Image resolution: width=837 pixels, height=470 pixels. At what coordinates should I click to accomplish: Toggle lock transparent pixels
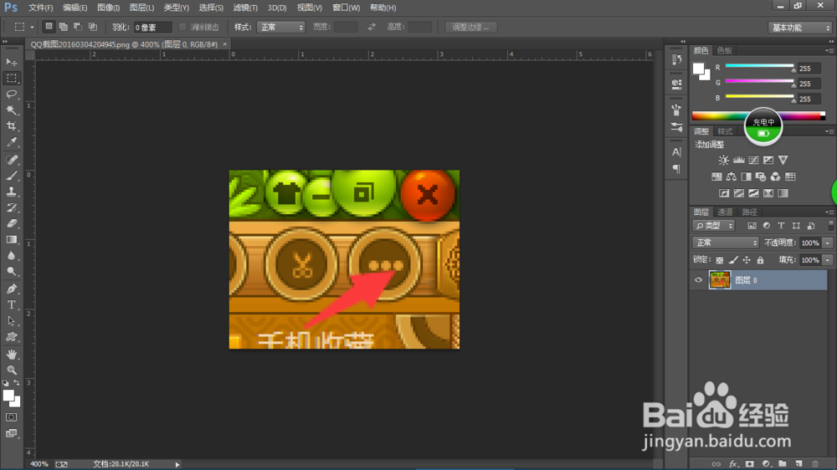(720, 260)
